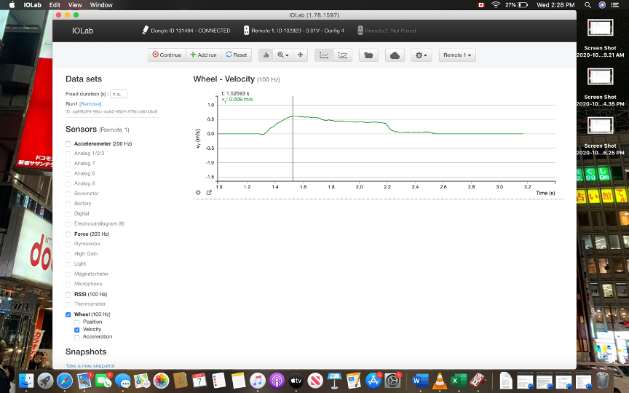Image resolution: width=629 pixels, height=393 pixels.
Task: Select the pan/move crosshair tool
Action: (x=301, y=55)
